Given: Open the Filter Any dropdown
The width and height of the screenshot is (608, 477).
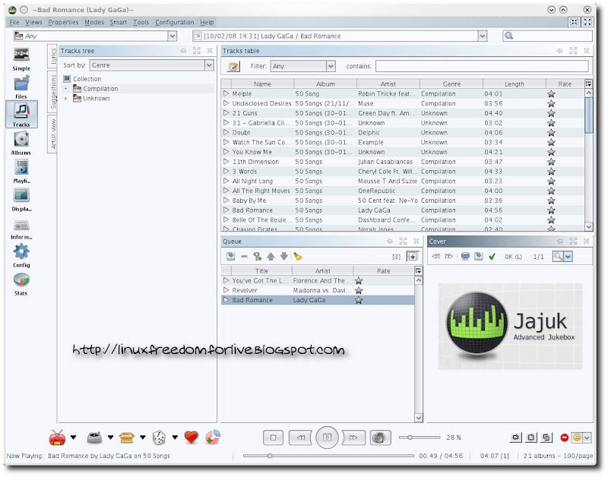Looking at the screenshot, I should 302,66.
